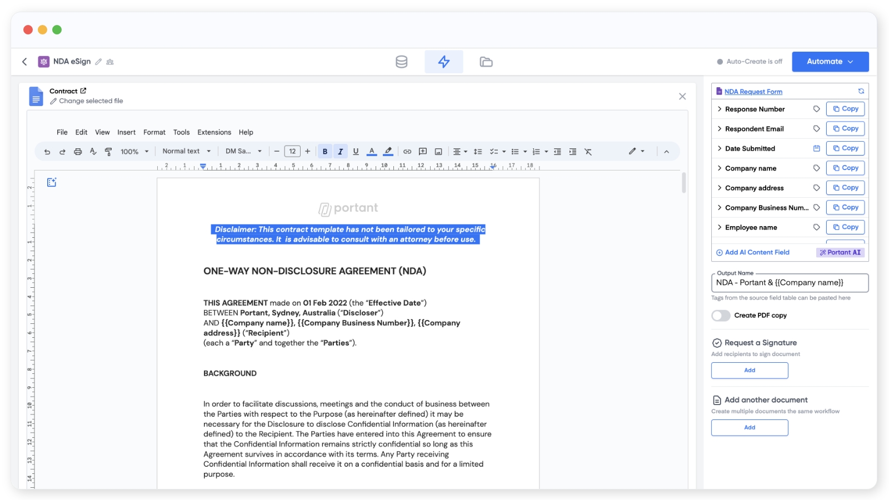Select the lightning bolt automation tab
This screenshot has width=889, height=500.
pos(443,62)
